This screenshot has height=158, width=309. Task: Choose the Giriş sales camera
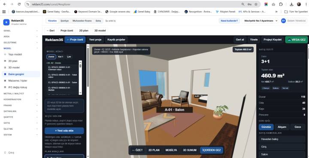click(x=282, y=147)
